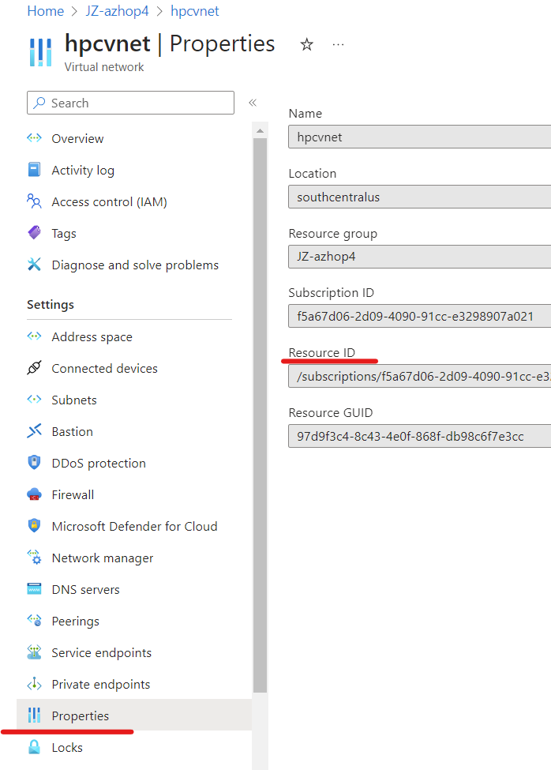Click the Connected devices plug icon
Image resolution: width=551 pixels, height=770 pixels.
click(34, 367)
